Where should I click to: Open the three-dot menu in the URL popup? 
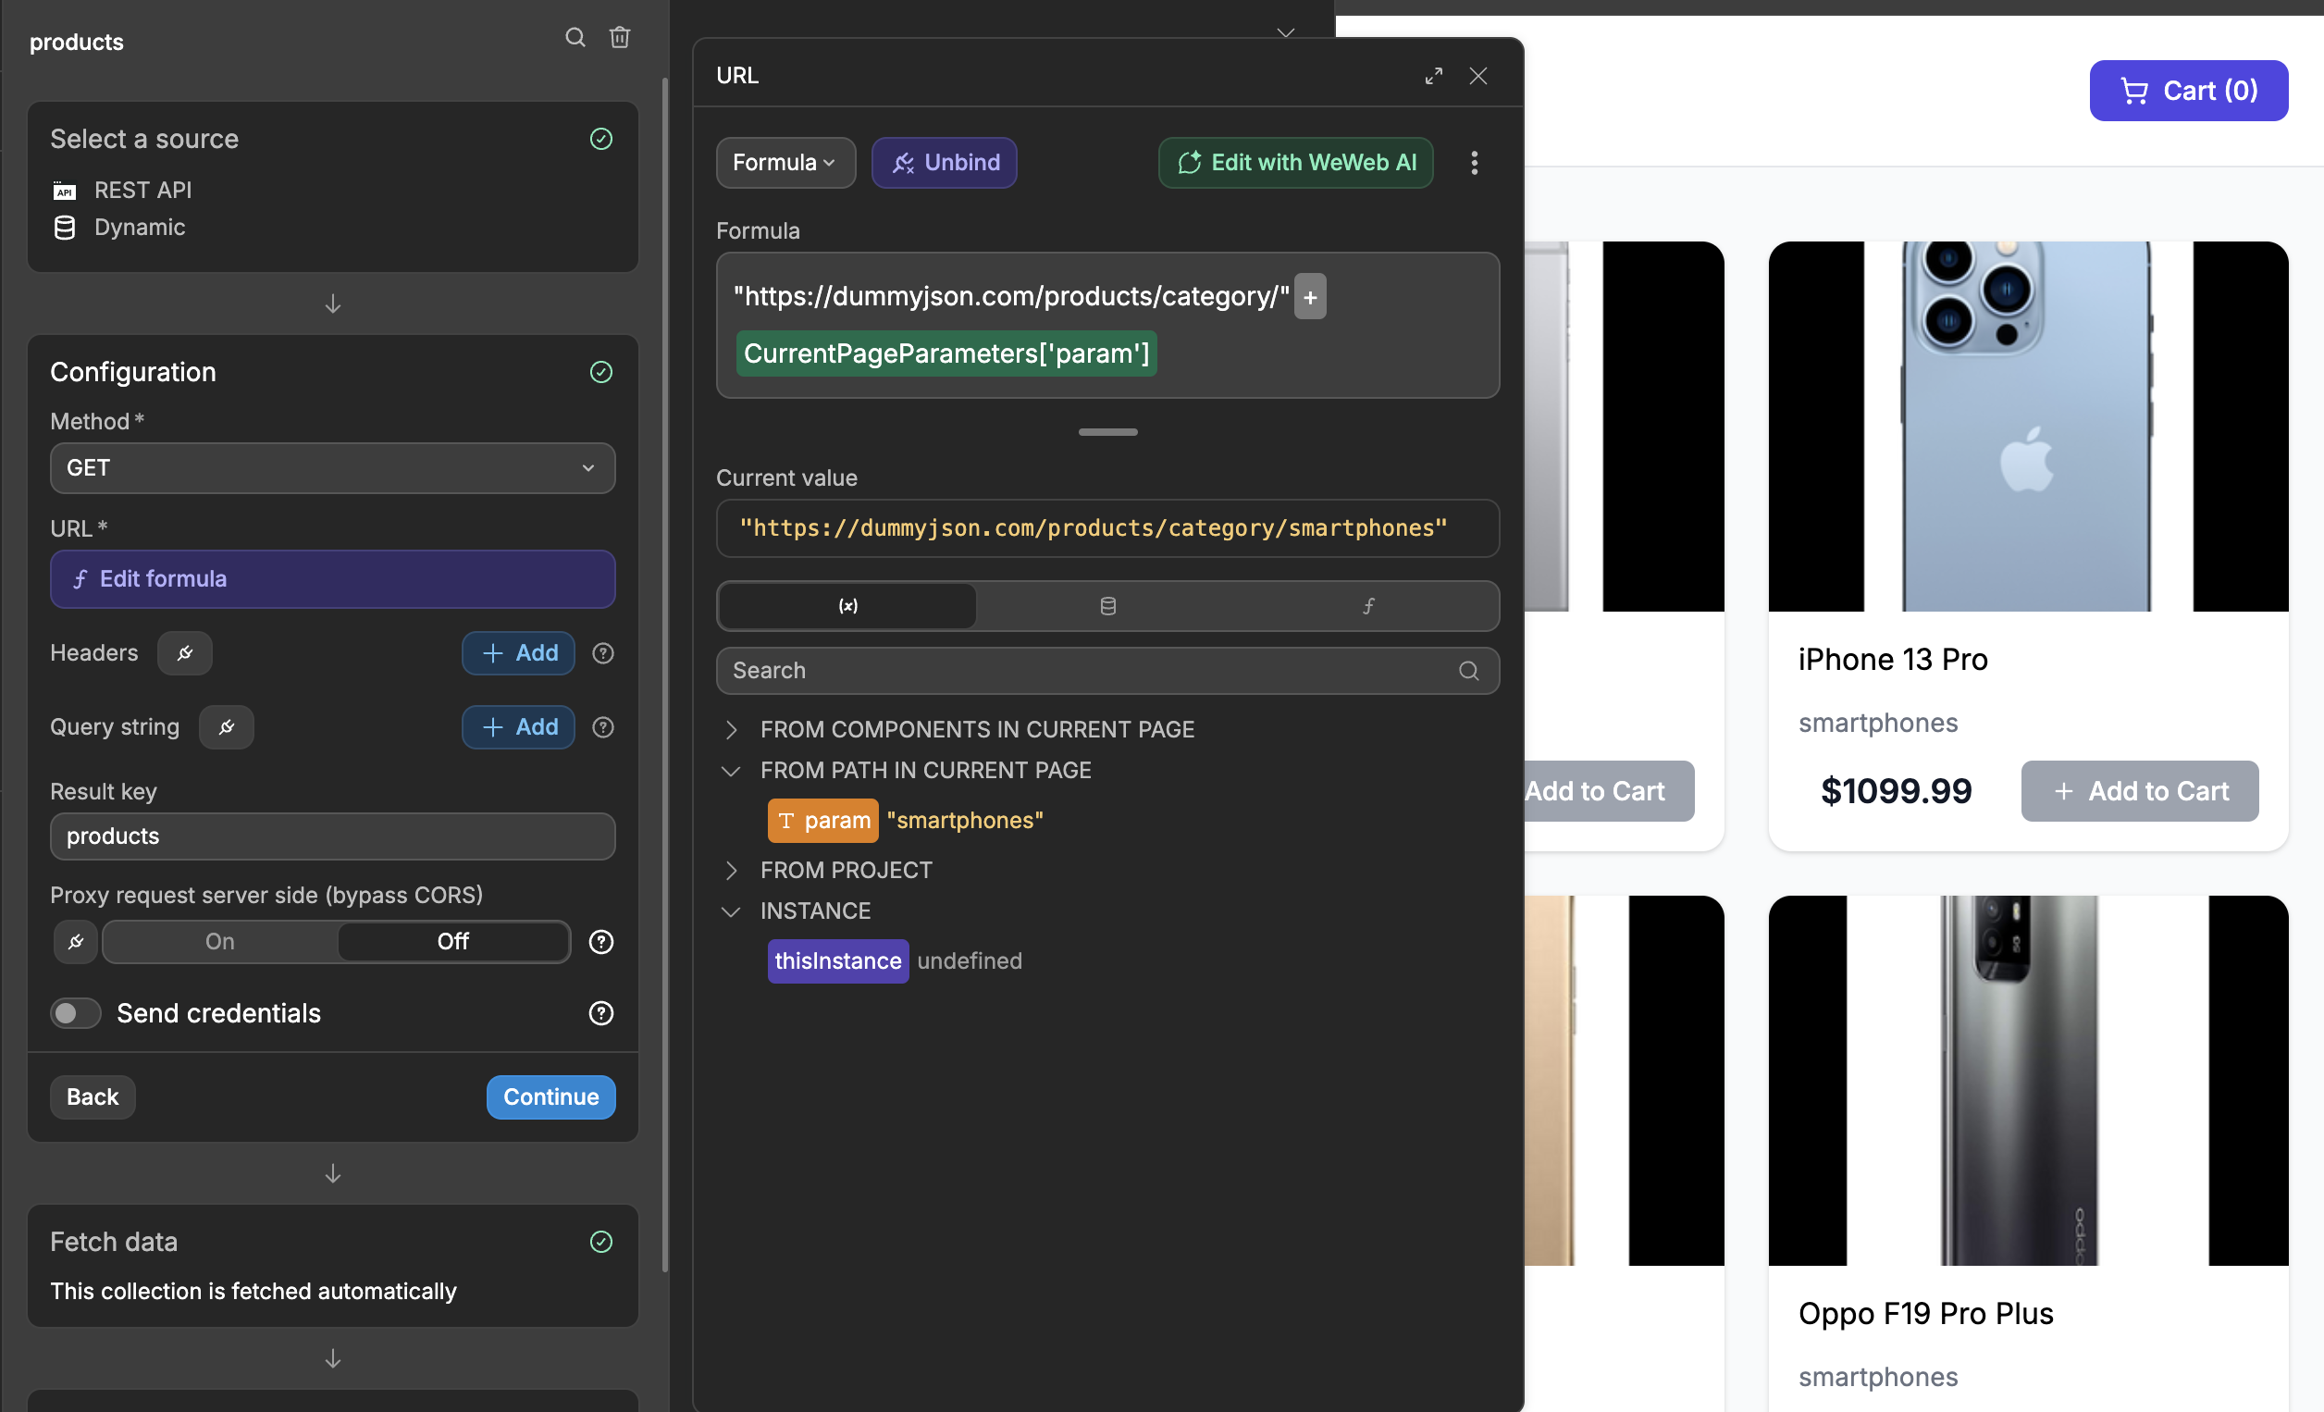(1474, 162)
